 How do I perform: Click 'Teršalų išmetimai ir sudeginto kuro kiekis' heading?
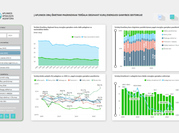click(142, 76)
